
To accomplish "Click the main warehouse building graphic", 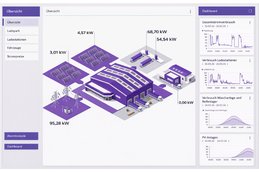I will tap(118, 85).
